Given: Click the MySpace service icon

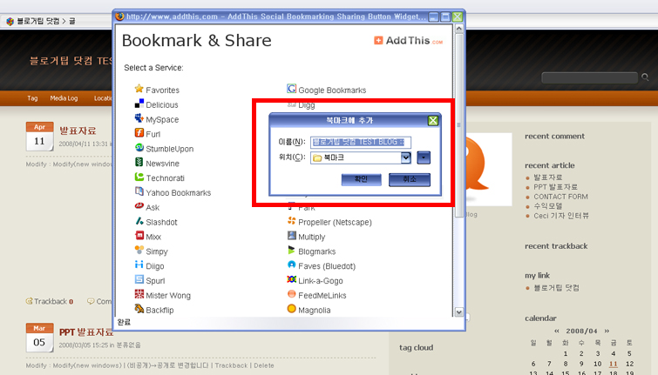Looking at the screenshot, I should (139, 118).
